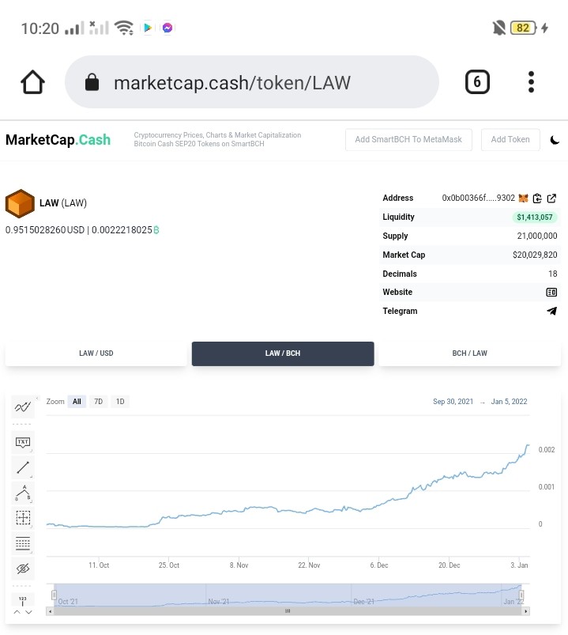568x635 pixels.
Task: Click Add SmartBCH To MetaMask button
Action: click(408, 140)
